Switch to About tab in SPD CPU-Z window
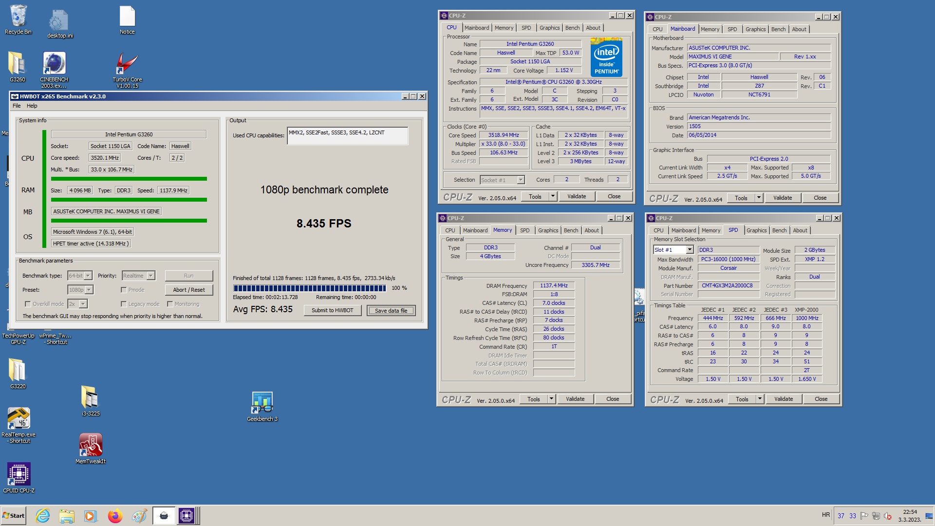Image resolution: width=935 pixels, height=526 pixels. point(800,230)
